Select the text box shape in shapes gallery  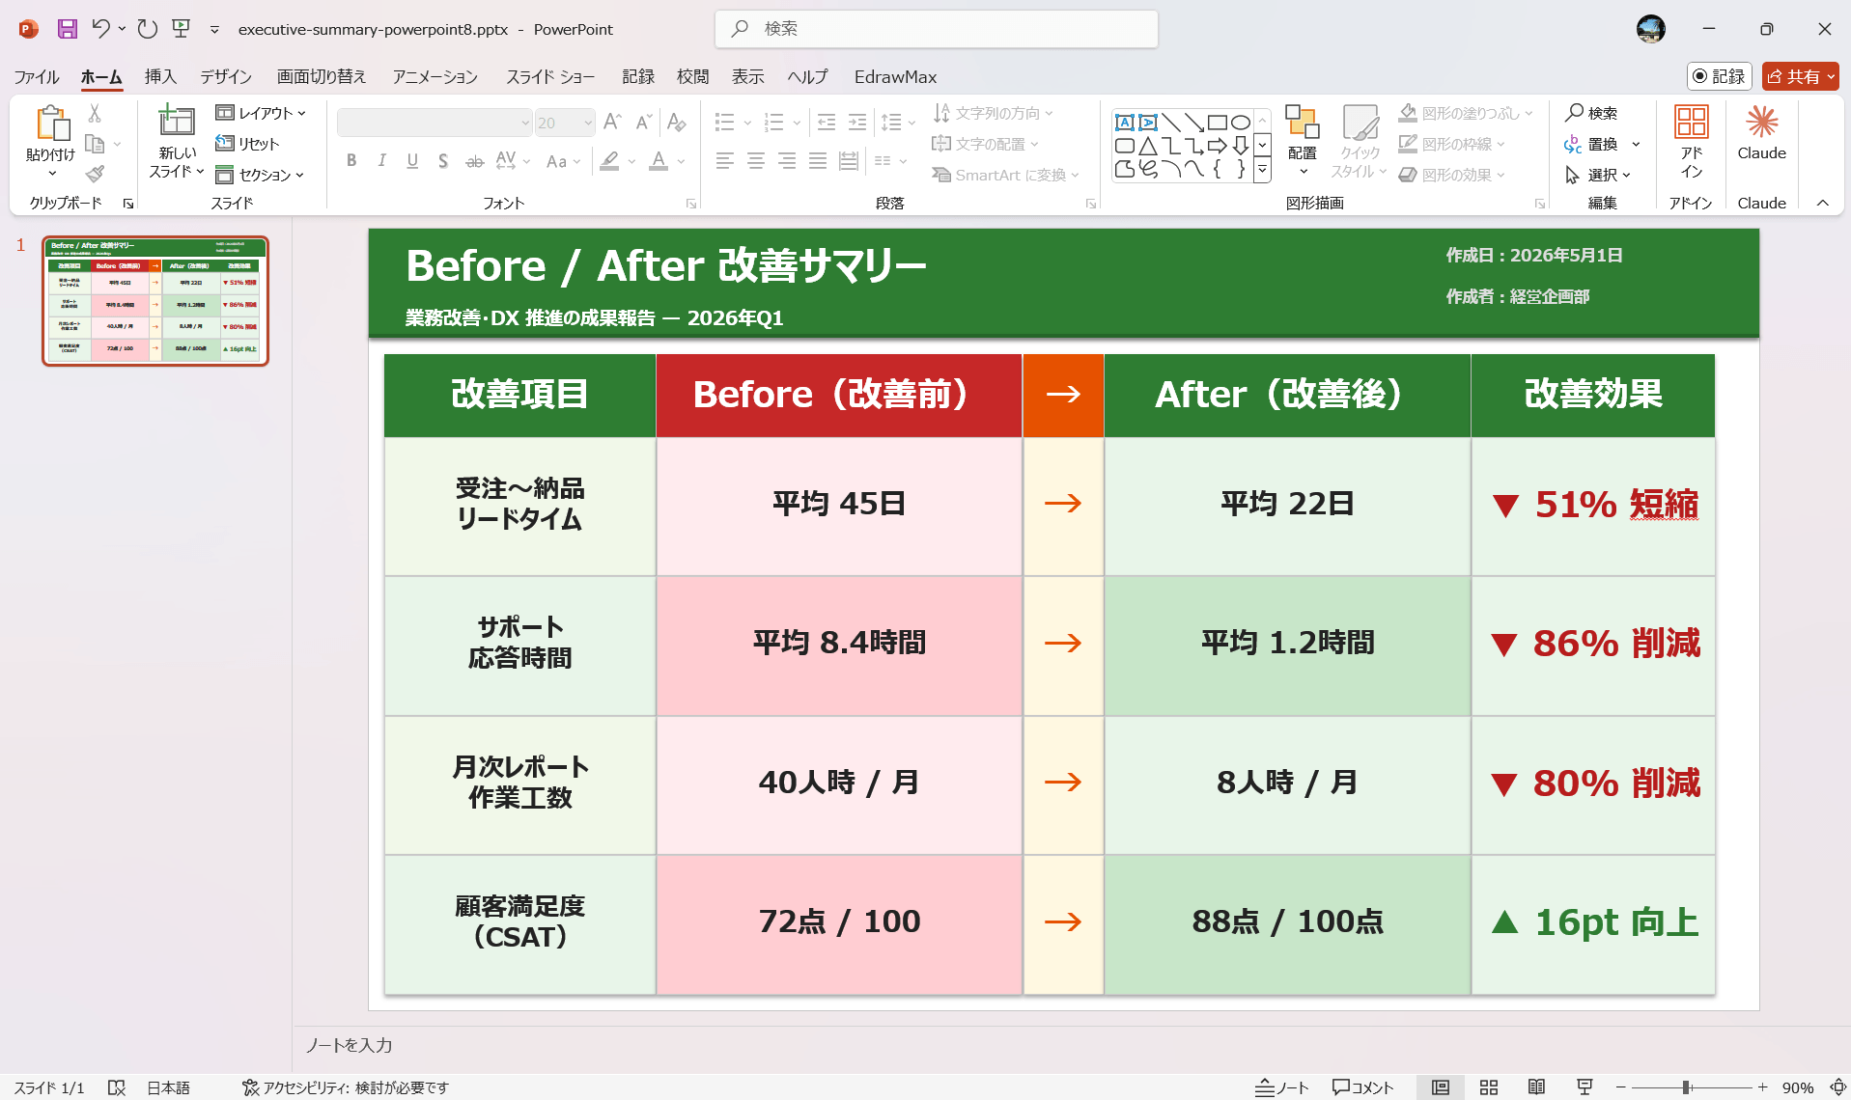(1125, 123)
